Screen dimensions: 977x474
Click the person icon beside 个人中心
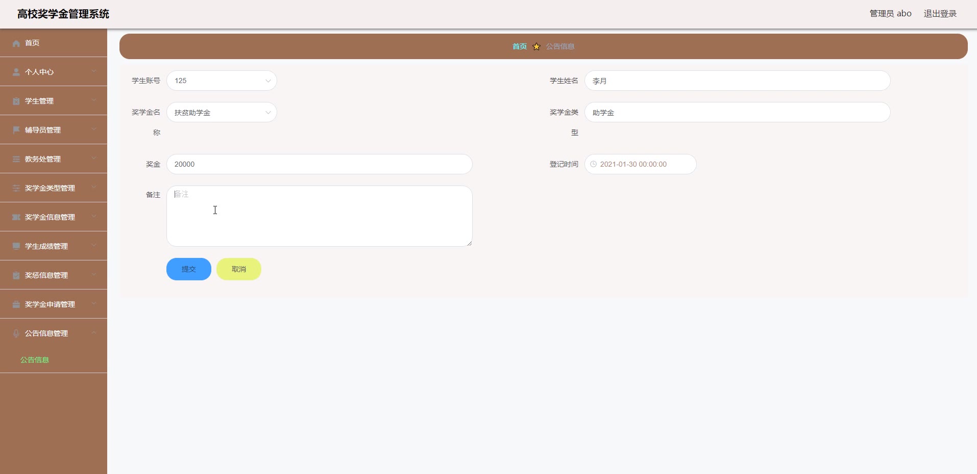point(16,72)
